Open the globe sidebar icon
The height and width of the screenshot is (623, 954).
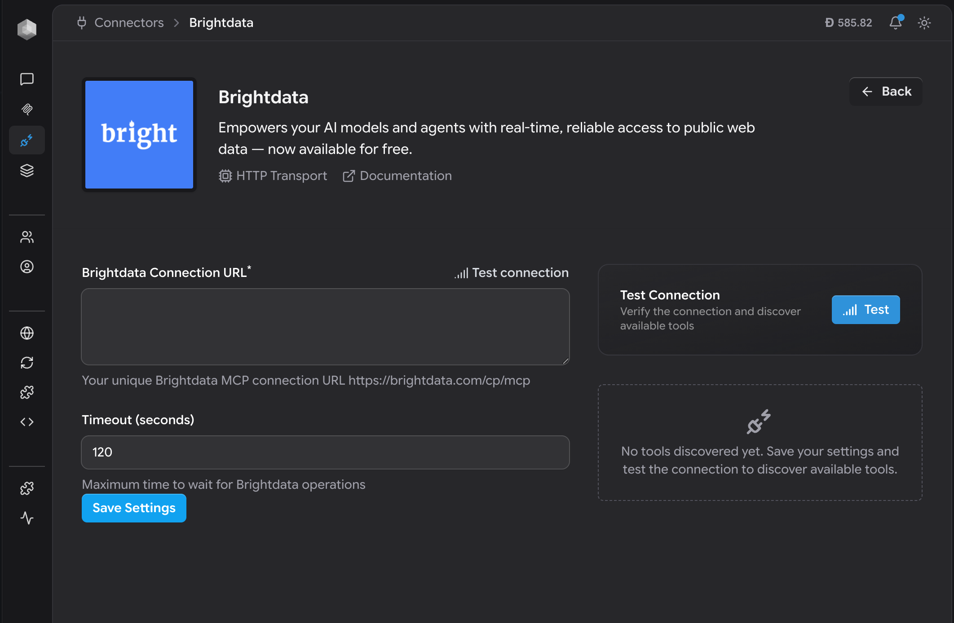(x=27, y=333)
